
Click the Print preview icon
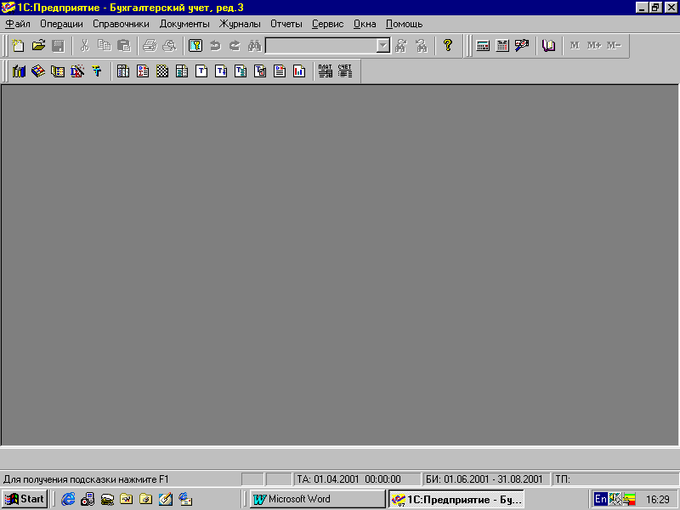(x=169, y=46)
